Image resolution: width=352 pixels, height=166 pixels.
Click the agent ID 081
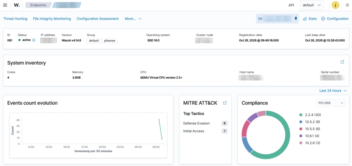pyautogui.click(x=10, y=40)
